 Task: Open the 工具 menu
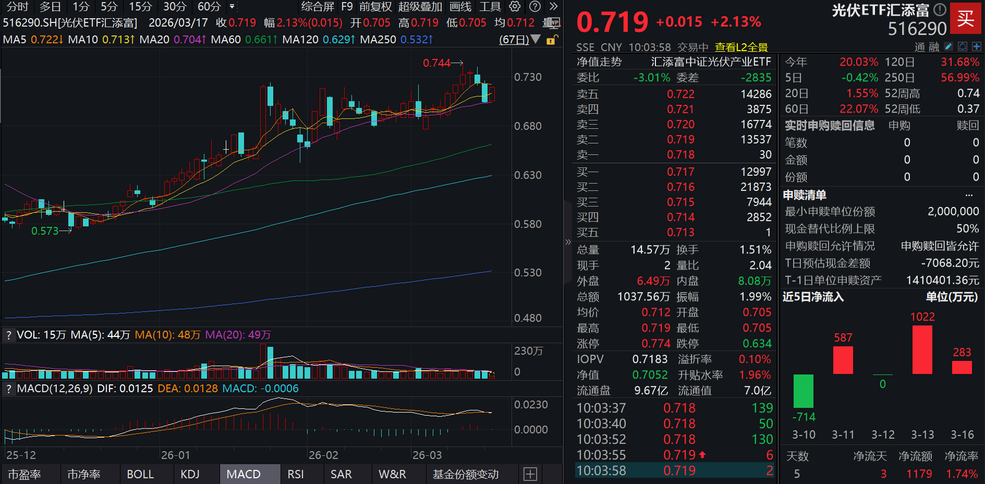pyautogui.click(x=492, y=7)
